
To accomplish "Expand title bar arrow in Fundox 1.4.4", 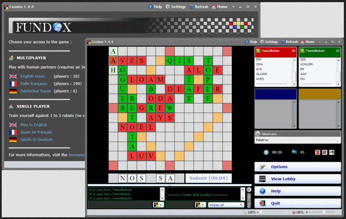I will coord(319,42).
